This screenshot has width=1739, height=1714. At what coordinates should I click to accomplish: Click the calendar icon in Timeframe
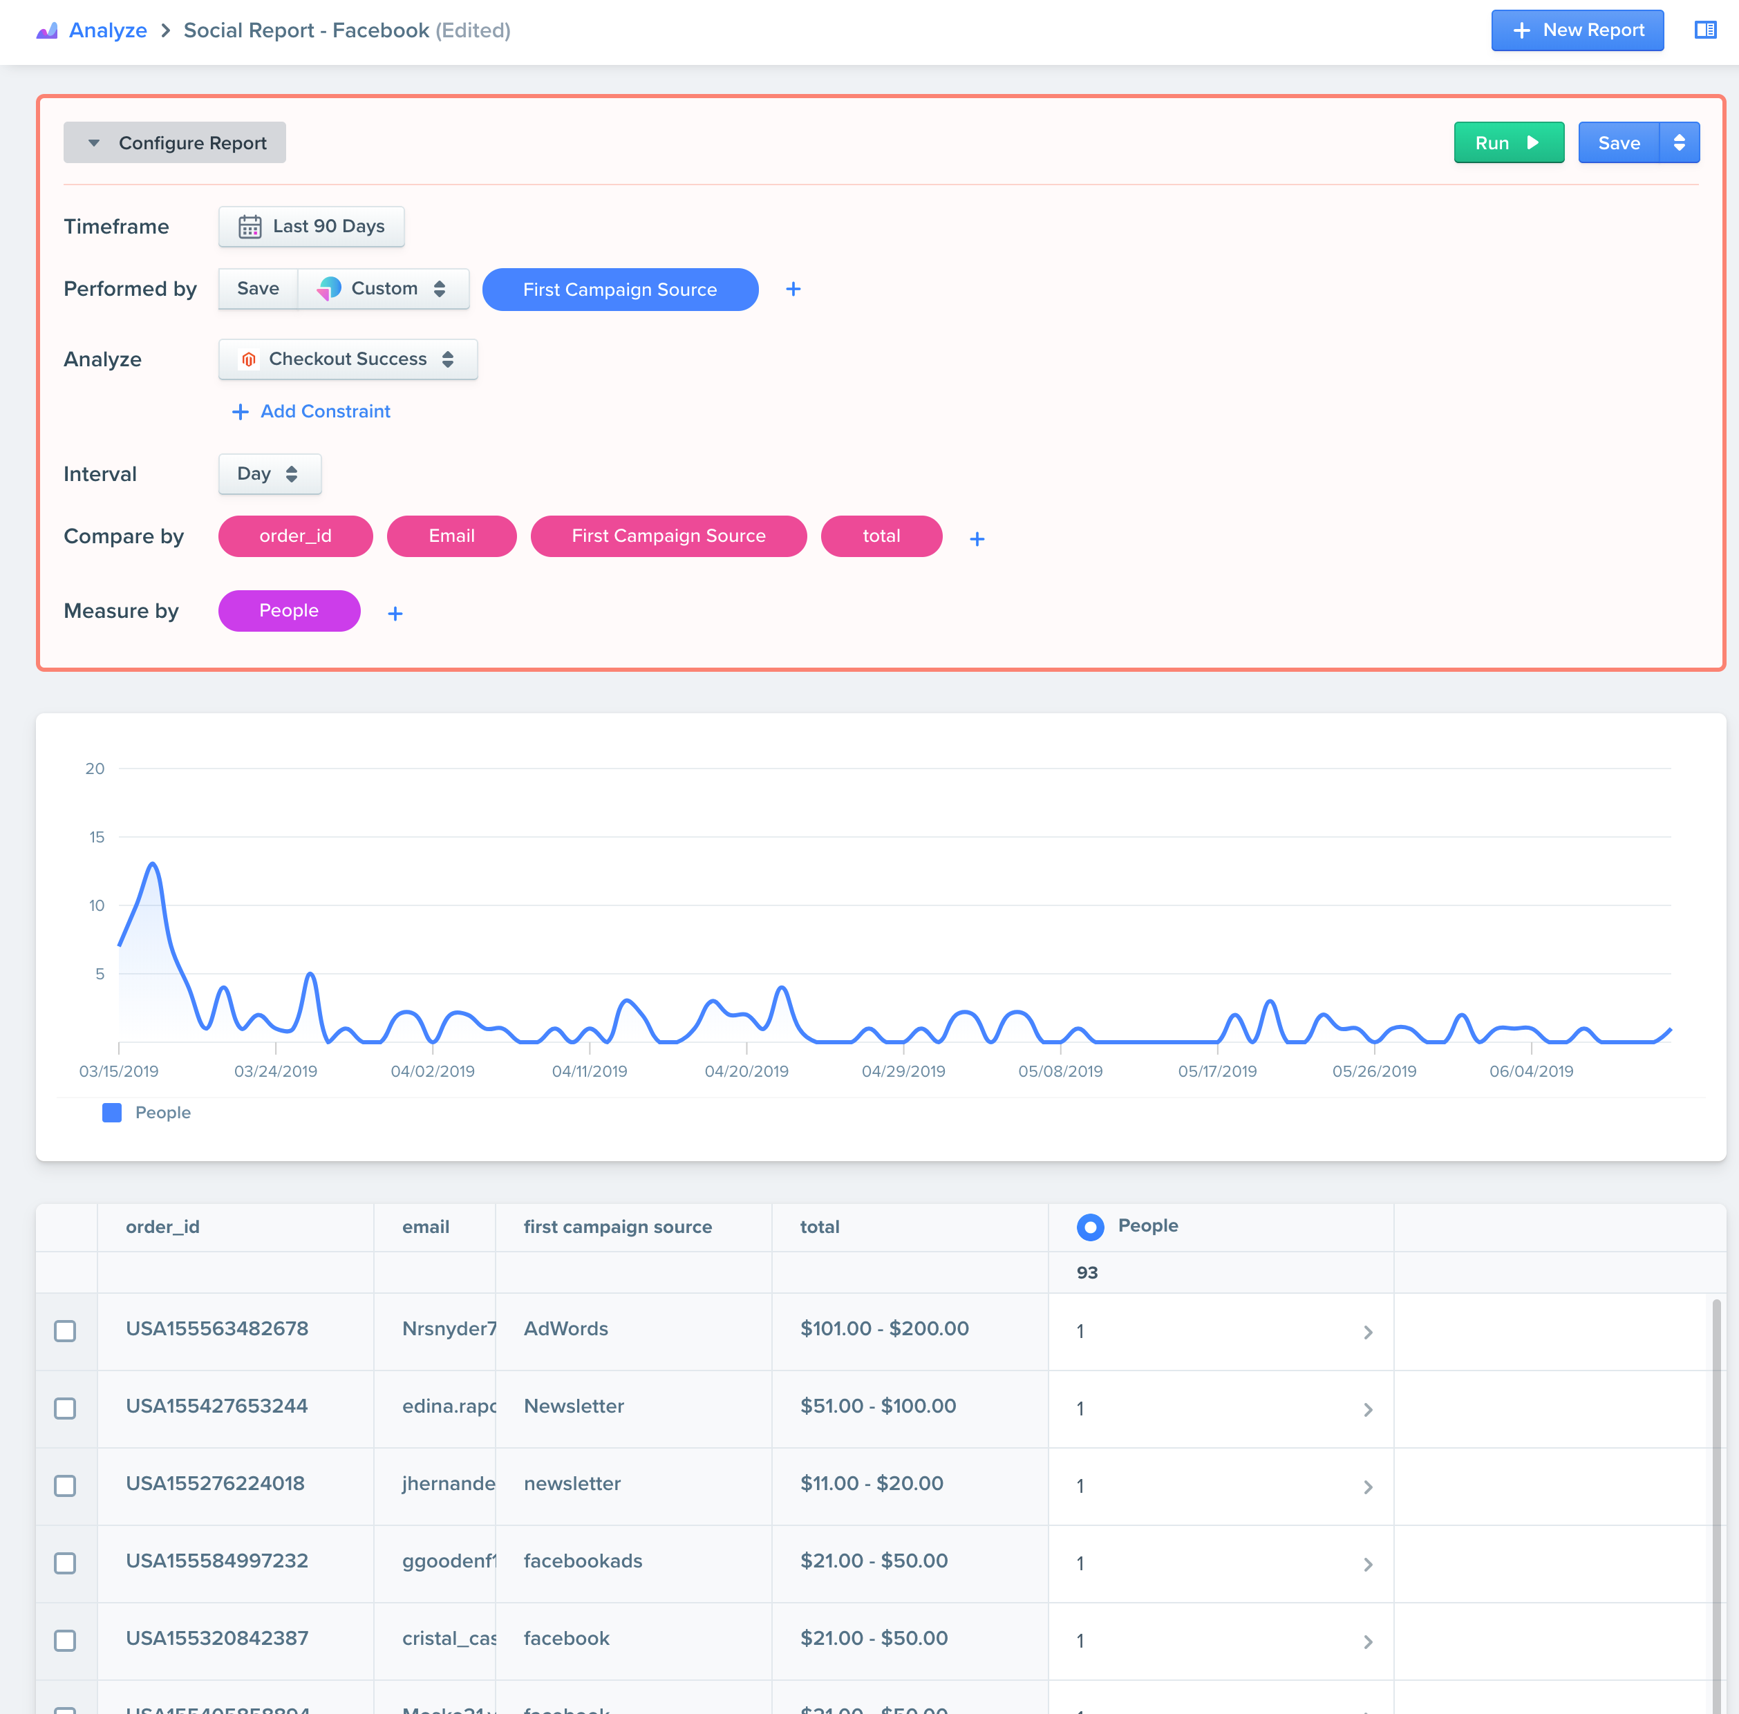250,227
